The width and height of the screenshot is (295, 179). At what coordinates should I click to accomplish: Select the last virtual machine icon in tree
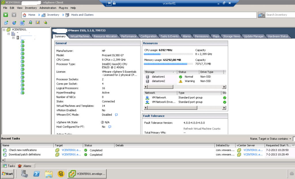click(x=22, y=93)
